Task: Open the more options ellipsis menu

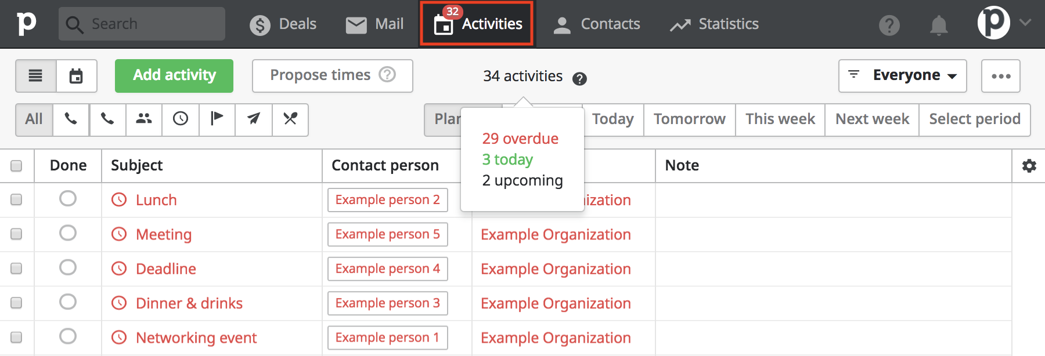Action: coord(1000,75)
